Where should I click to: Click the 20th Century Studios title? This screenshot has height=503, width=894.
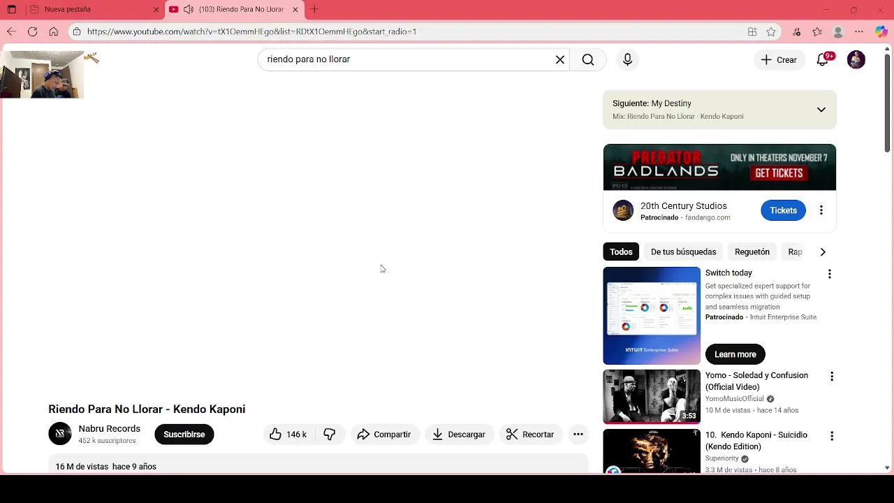[x=684, y=206]
